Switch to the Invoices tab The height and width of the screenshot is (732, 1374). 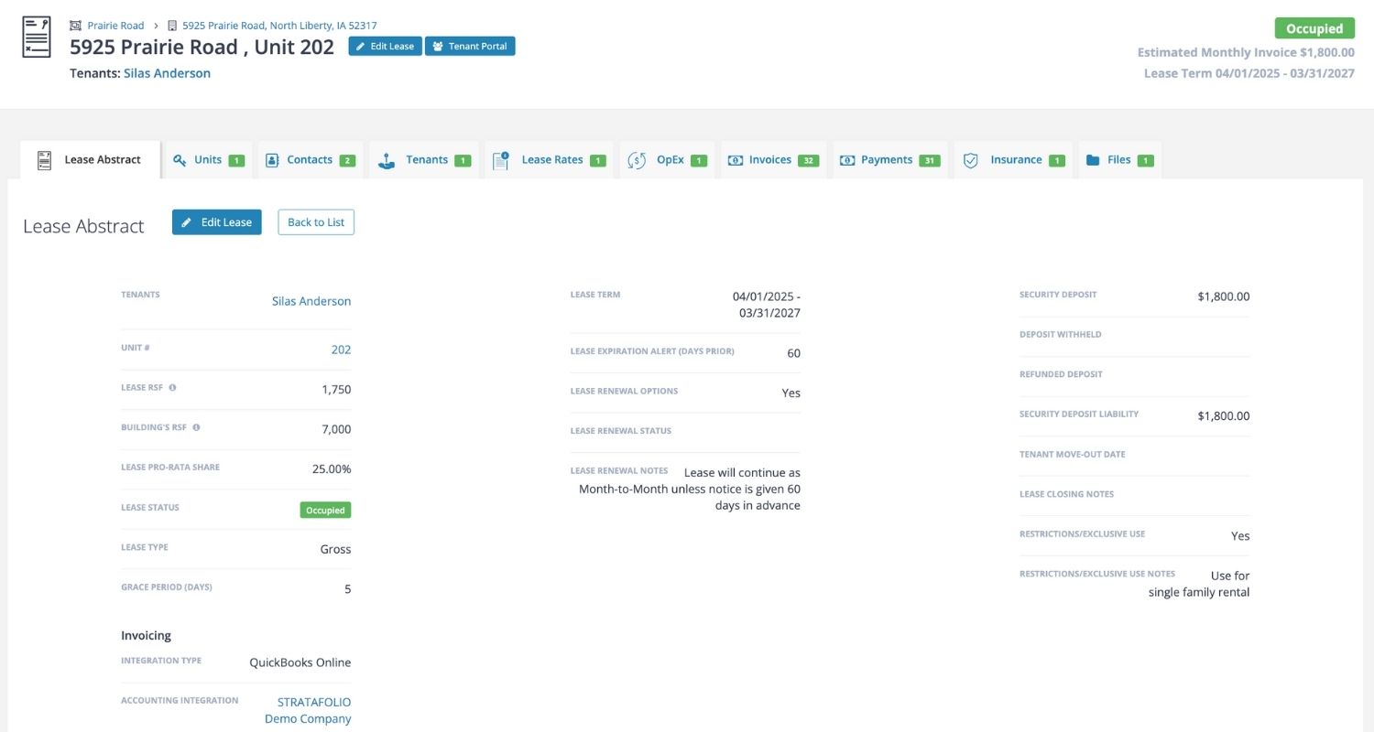pyautogui.click(x=769, y=160)
